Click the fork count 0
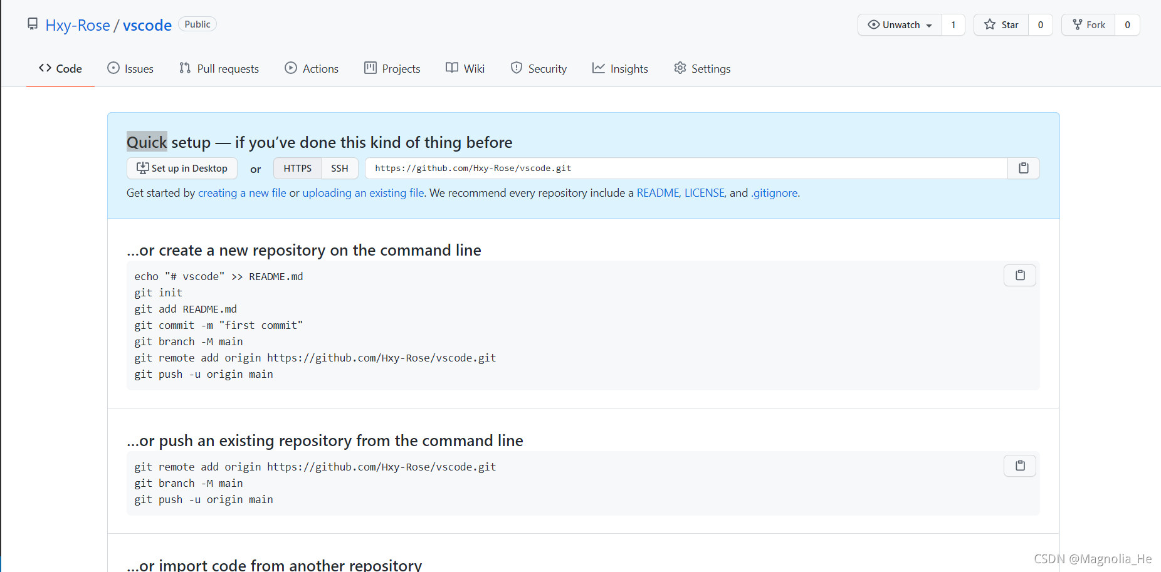The height and width of the screenshot is (572, 1161). tap(1128, 24)
